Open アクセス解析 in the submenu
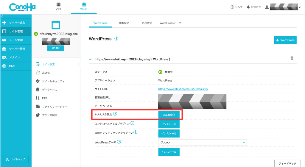The image size is (305, 167). coord(46,115)
